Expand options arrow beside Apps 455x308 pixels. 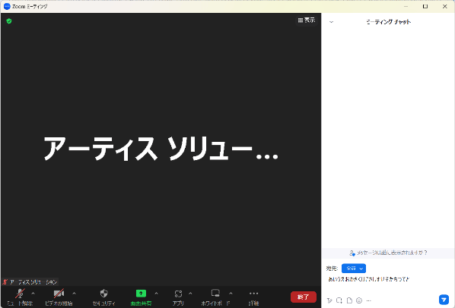pyautogui.click(x=190, y=294)
